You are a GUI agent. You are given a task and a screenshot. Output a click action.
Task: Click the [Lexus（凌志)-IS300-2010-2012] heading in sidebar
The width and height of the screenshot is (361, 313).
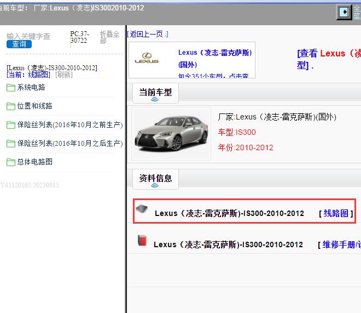(52, 68)
